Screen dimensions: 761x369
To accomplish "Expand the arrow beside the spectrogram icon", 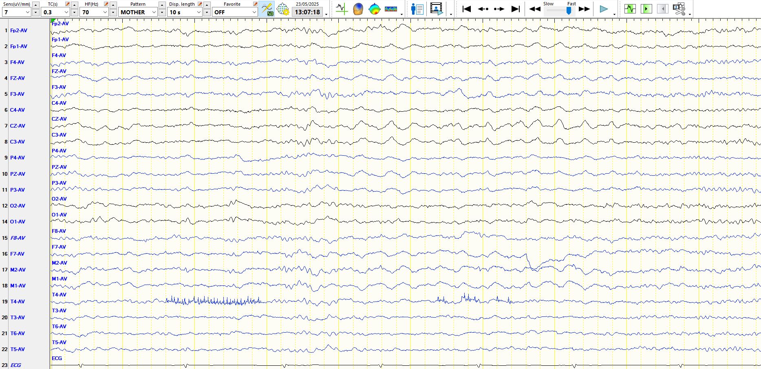I will point(402,14).
